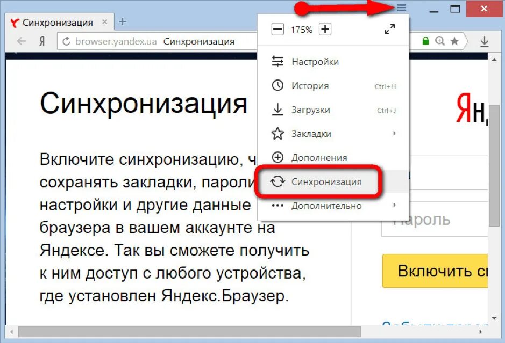The height and width of the screenshot is (343, 505).
Task: Open downloads via toolbar download icon
Action: 485,41
